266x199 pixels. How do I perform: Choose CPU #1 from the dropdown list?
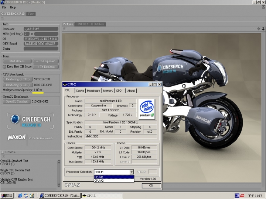114,177
